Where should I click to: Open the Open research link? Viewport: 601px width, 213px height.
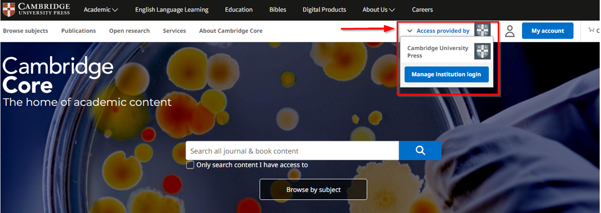pos(129,31)
